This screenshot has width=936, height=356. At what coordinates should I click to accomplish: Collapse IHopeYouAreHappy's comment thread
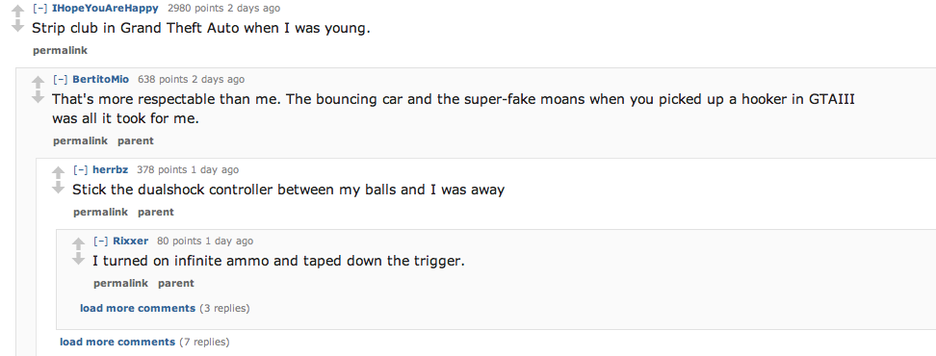[x=40, y=9]
